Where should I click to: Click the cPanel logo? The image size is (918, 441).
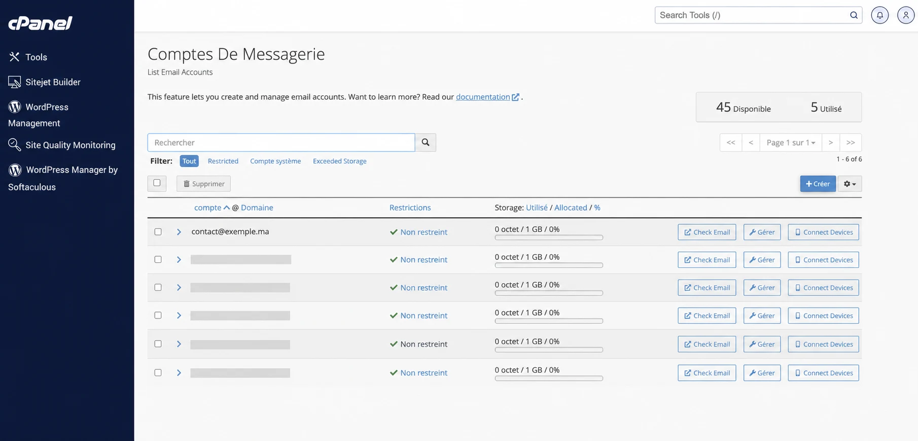point(41,23)
